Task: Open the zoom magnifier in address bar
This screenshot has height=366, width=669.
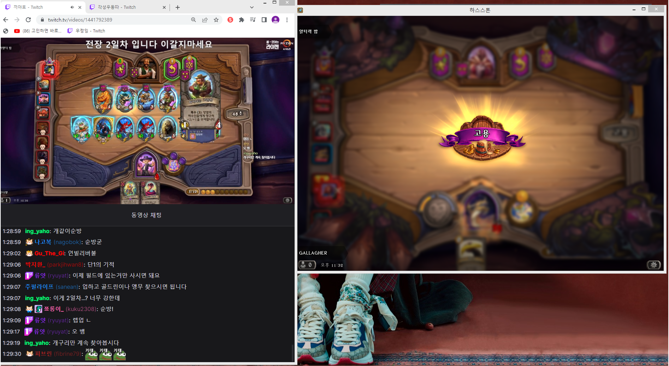Action: (194, 20)
